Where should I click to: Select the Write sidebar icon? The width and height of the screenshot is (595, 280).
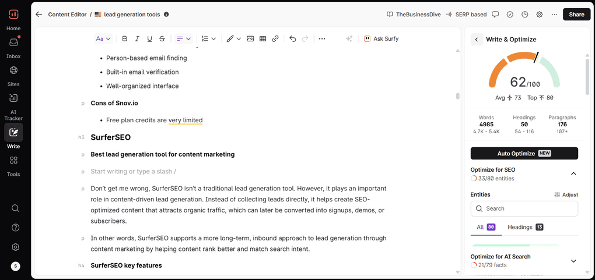click(x=13, y=132)
